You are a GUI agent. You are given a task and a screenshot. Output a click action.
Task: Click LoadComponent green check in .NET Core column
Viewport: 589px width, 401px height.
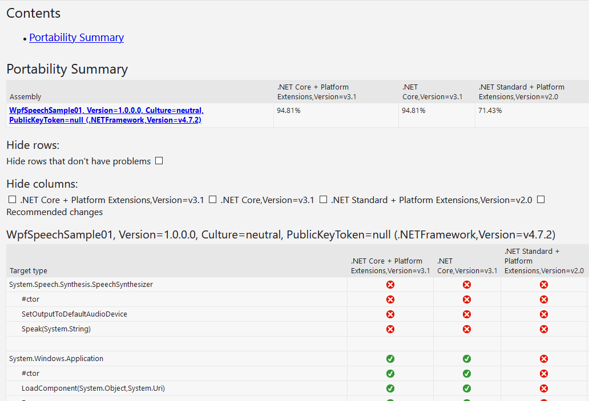[x=467, y=388]
